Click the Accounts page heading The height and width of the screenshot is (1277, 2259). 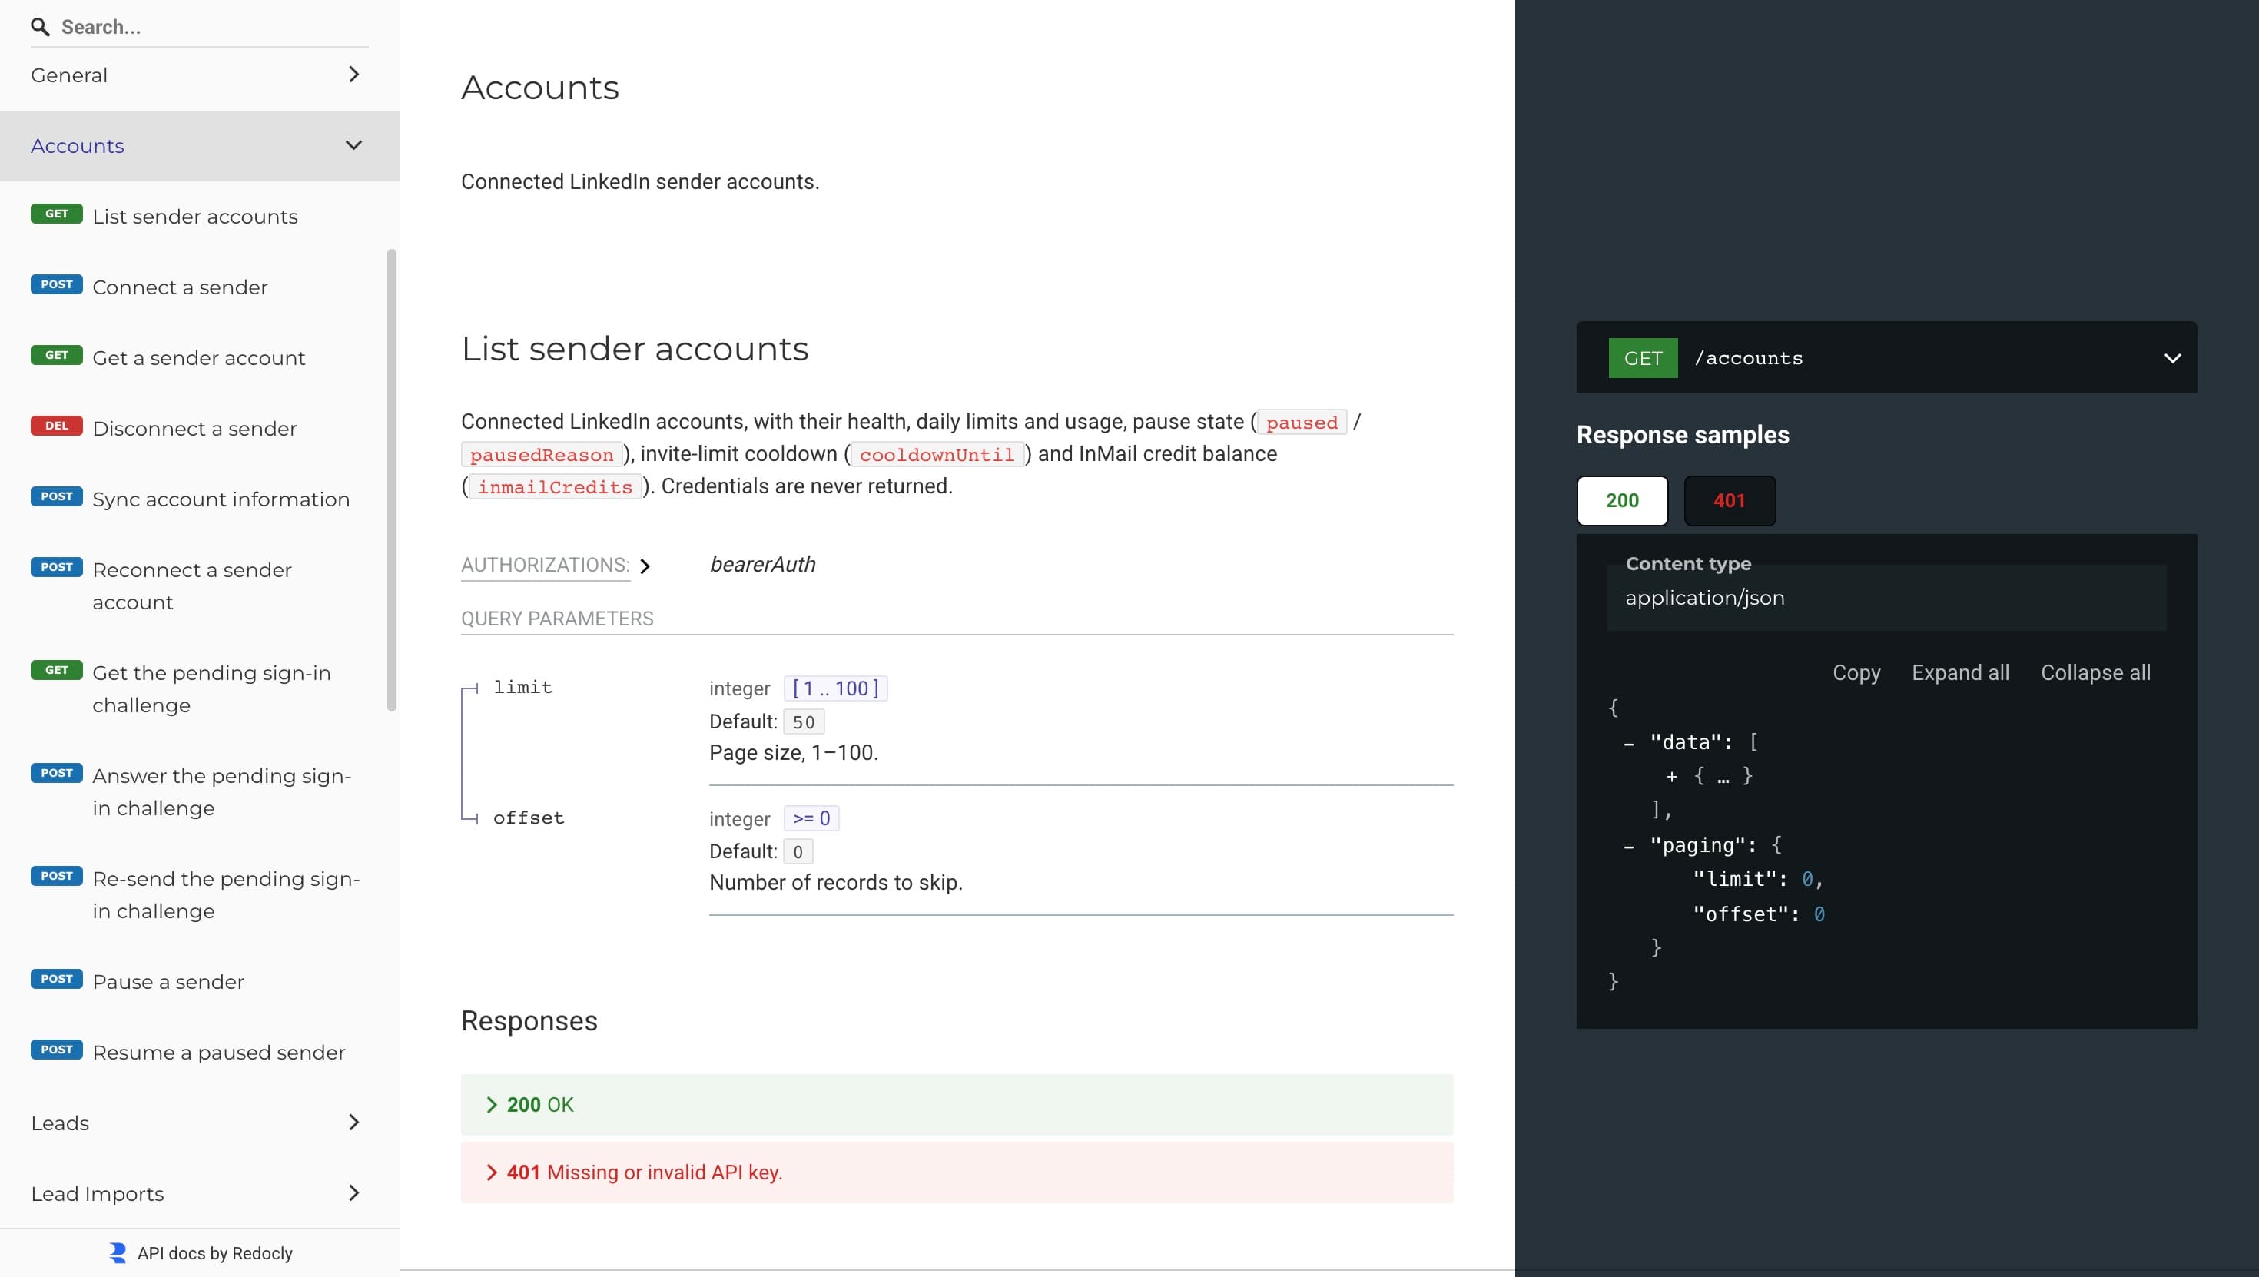tap(540, 88)
